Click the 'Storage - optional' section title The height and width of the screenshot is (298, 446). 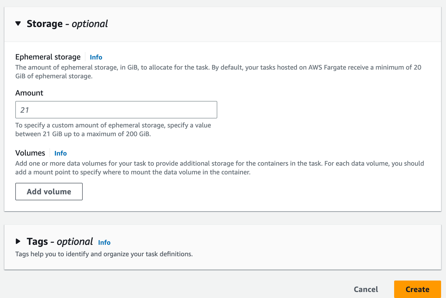(67, 24)
